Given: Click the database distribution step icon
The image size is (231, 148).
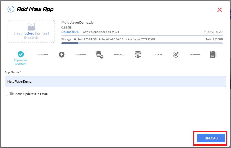Looking at the screenshot, I should [x=138, y=55].
